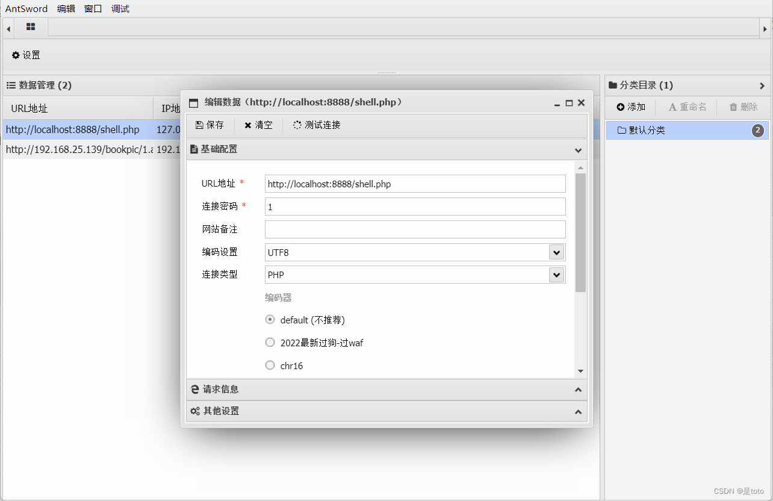Click the URL地址 input field
The width and height of the screenshot is (773, 501).
(415, 184)
